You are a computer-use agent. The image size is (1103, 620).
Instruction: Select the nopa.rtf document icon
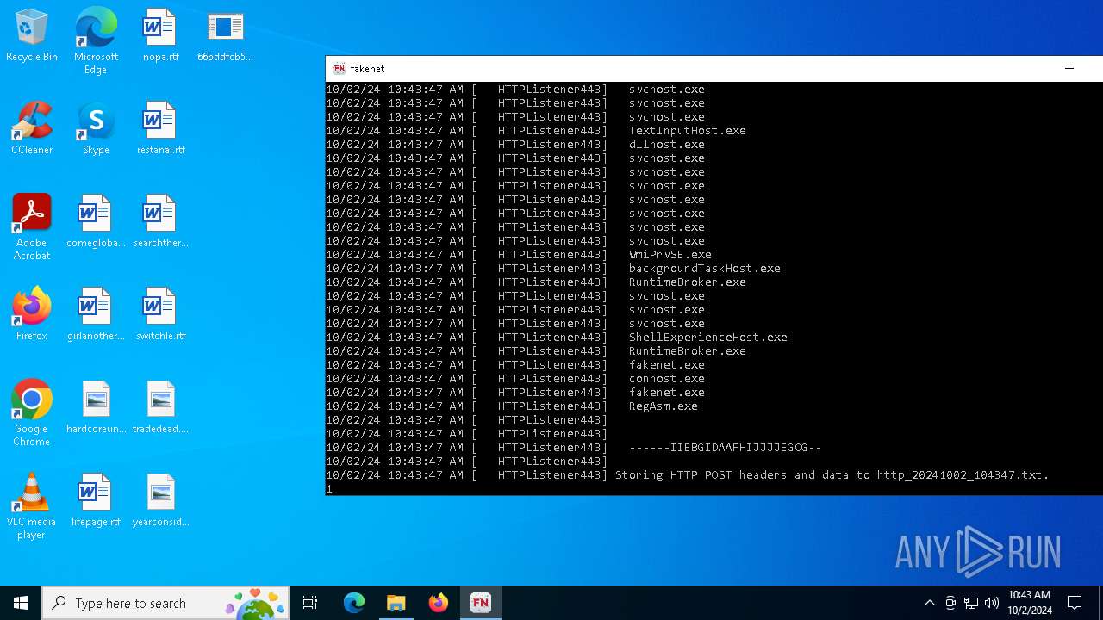tap(160, 36)
